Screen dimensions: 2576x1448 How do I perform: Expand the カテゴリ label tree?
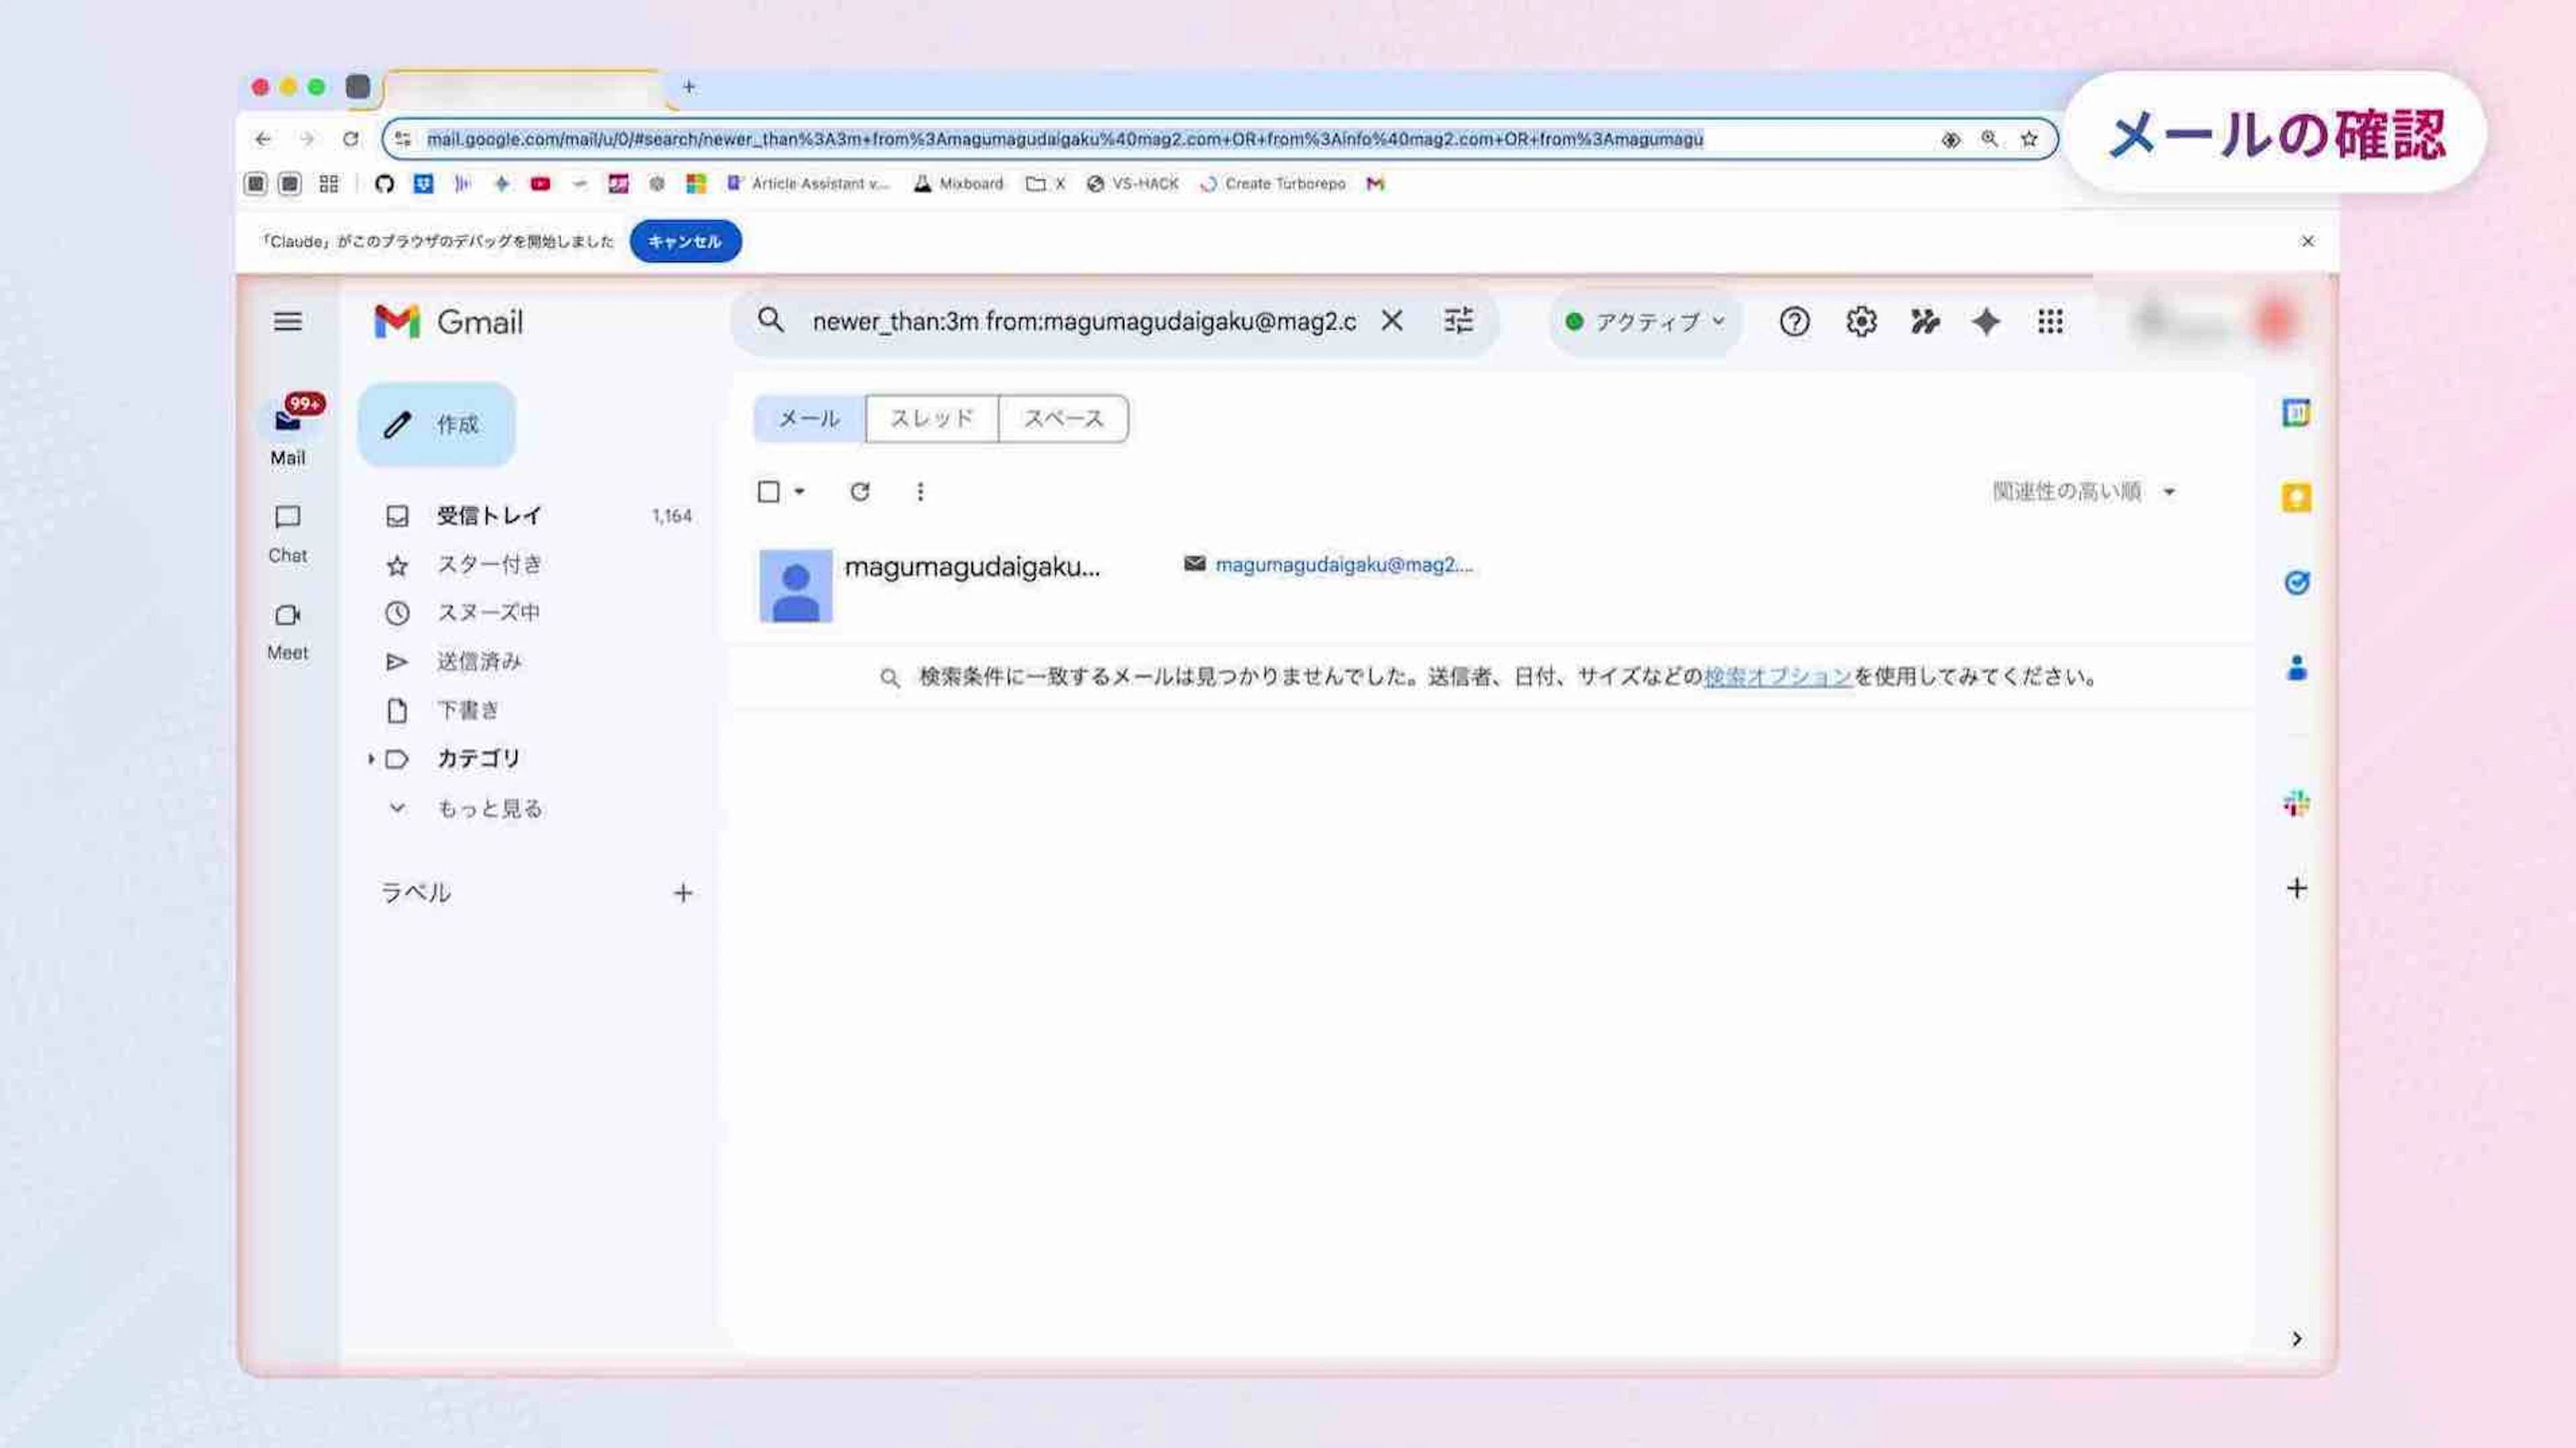point(371,759)
